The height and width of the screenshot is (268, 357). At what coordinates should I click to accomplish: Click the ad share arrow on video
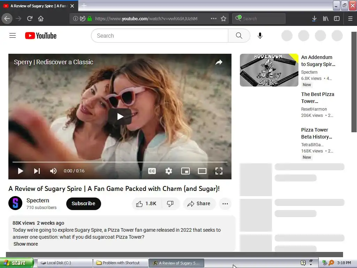tap(219, 62)
